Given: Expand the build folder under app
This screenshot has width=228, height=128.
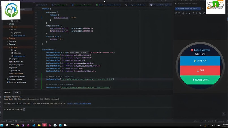Looking at the screenshot, I should pyautogui.click(x=10, y=27).
